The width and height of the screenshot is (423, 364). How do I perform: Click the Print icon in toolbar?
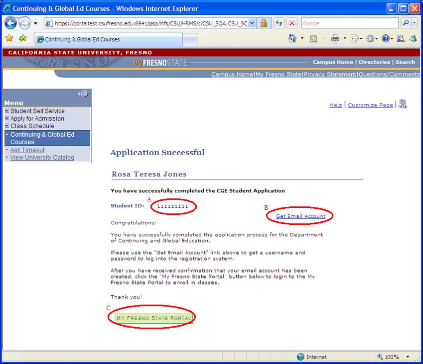[335, 39]
